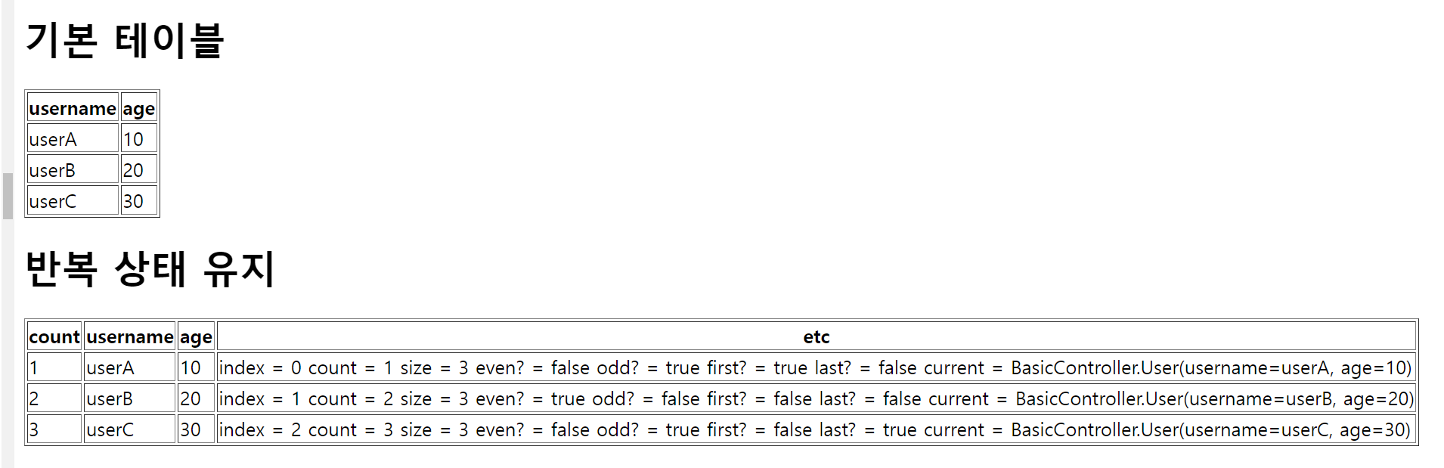
Task: Click the age 30 cell in the basic table
Action: (139, 201)
